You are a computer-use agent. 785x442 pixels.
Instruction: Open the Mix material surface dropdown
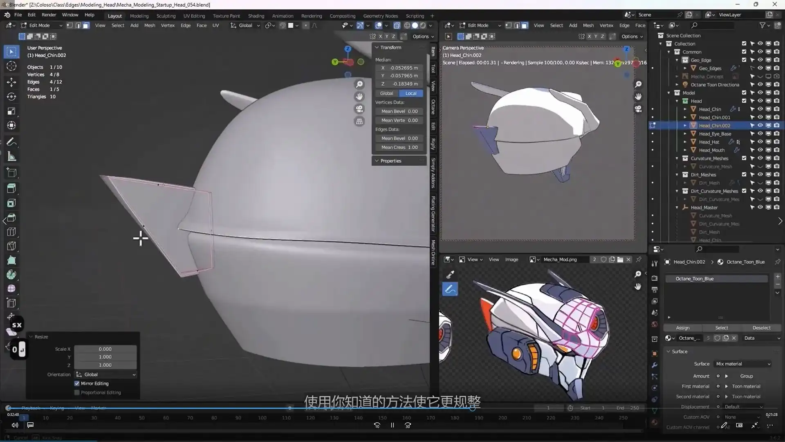(742, 363)
